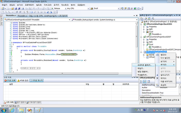The image size is (181, 113).
Task: Open the 파일 시스템 editor tab
Action: [43, 16]
